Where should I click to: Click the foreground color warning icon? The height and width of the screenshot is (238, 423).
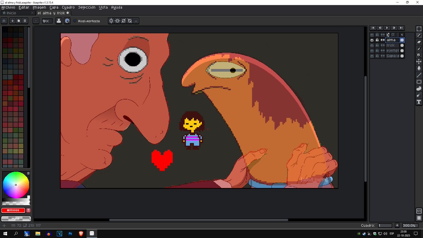(29, 210)
